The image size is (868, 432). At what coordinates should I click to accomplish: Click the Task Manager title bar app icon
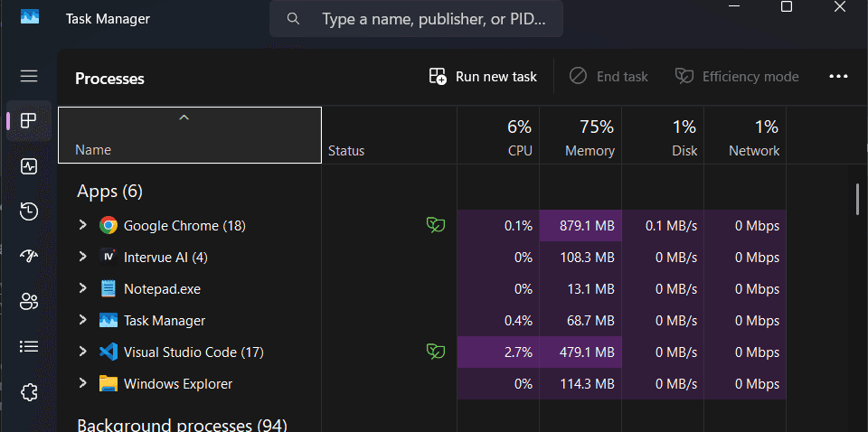point(30,16)
